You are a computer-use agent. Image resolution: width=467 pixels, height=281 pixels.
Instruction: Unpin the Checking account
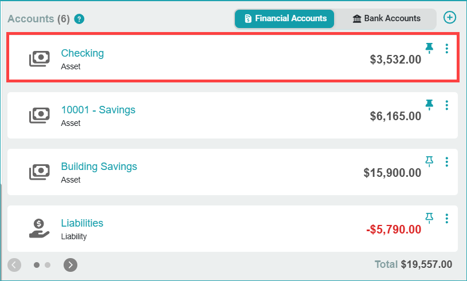click(429, 48)
